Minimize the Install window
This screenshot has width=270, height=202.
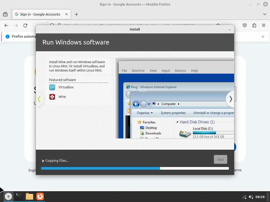click(x=230, y=29)
